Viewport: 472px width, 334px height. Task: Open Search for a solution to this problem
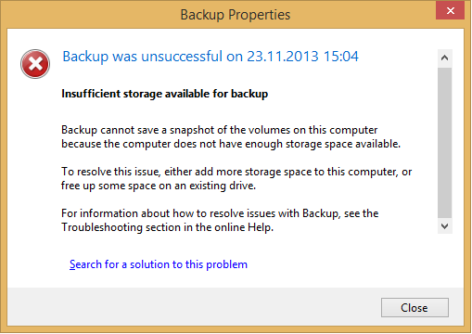click(x=159, y=264)
